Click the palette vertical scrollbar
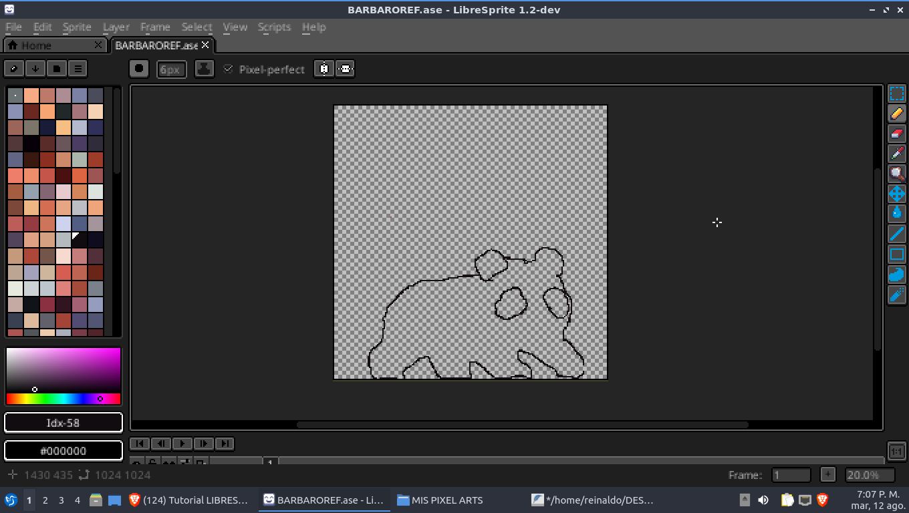 (x=116, y=130)
